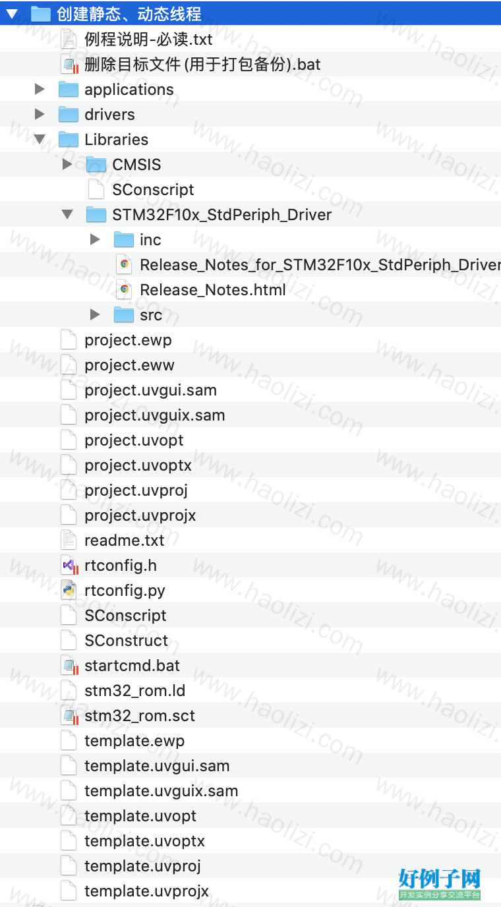501x907 pixels.
Task: Select the root-level SConscript file name
Action: click(x=125, y=615)
